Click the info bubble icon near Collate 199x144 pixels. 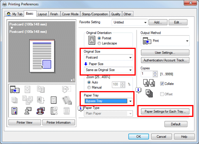point(138,90)
